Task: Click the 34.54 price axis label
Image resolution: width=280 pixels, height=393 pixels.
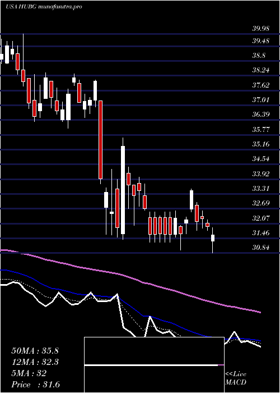Action: tap(261, 159)
